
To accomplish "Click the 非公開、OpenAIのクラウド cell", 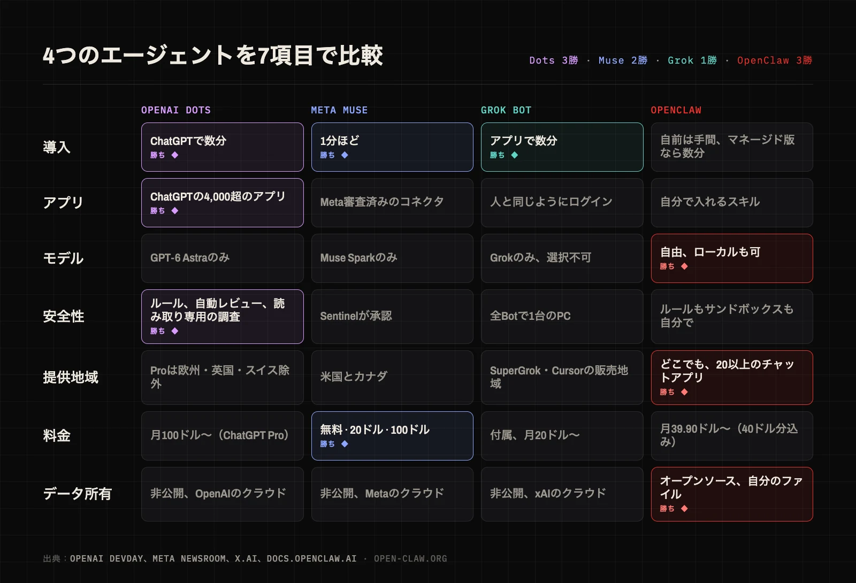I will point(223,494).
